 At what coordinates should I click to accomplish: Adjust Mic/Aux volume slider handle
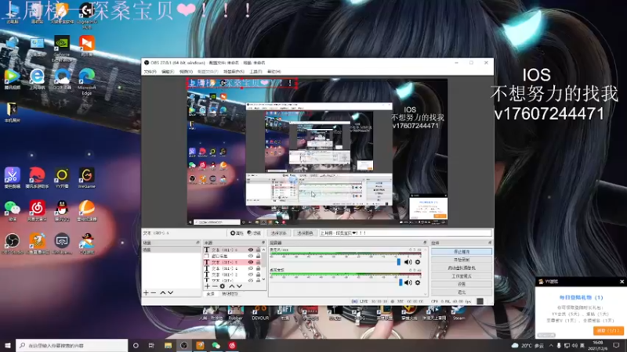[x=399, y=262]
